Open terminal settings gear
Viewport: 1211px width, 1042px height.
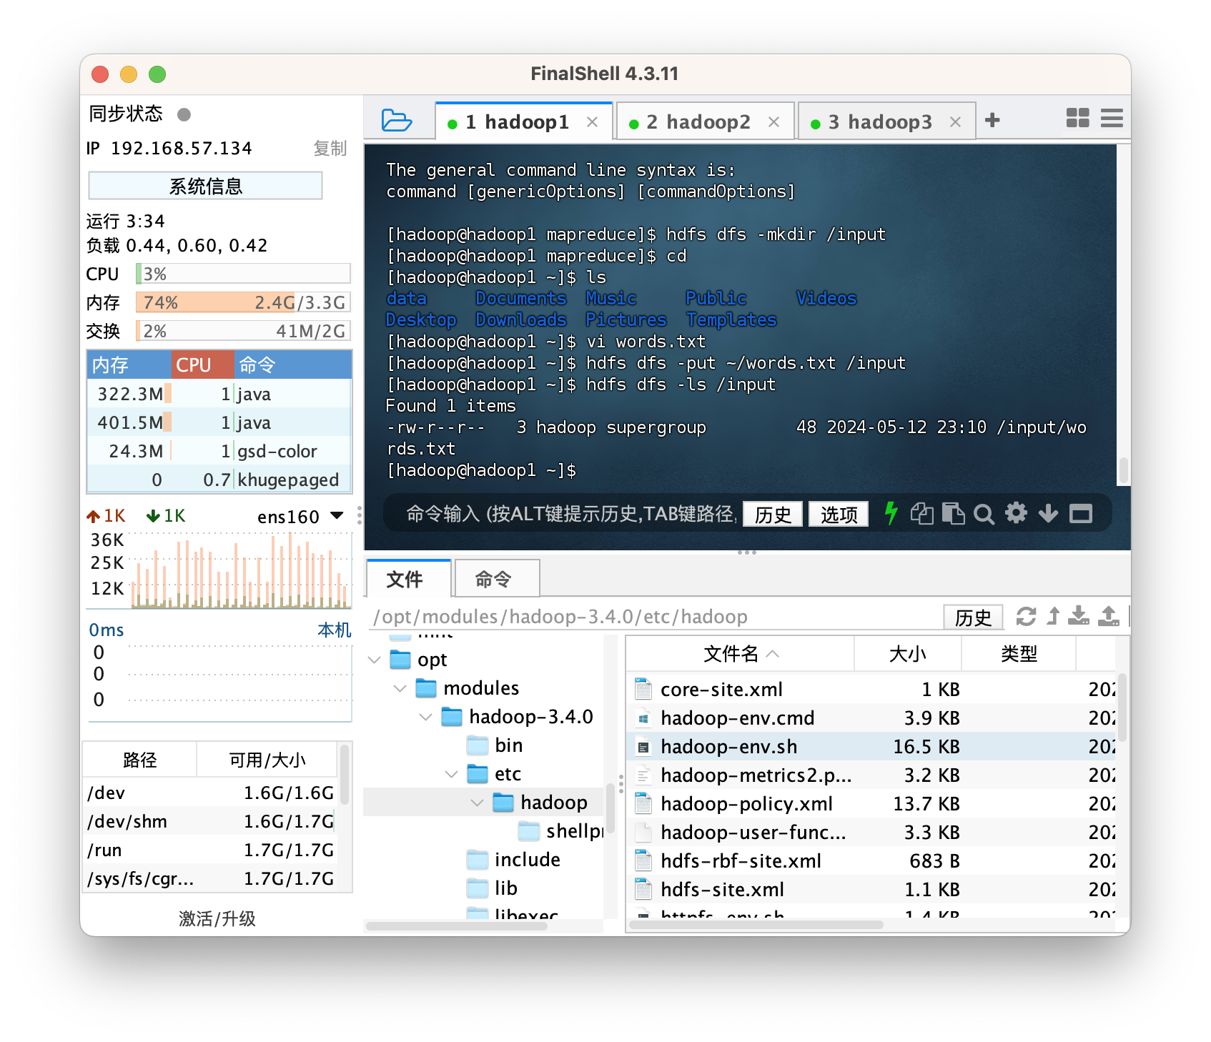pos(1016,512)
